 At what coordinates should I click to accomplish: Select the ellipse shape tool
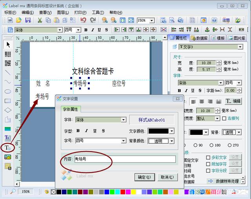[x=8, y=91]
